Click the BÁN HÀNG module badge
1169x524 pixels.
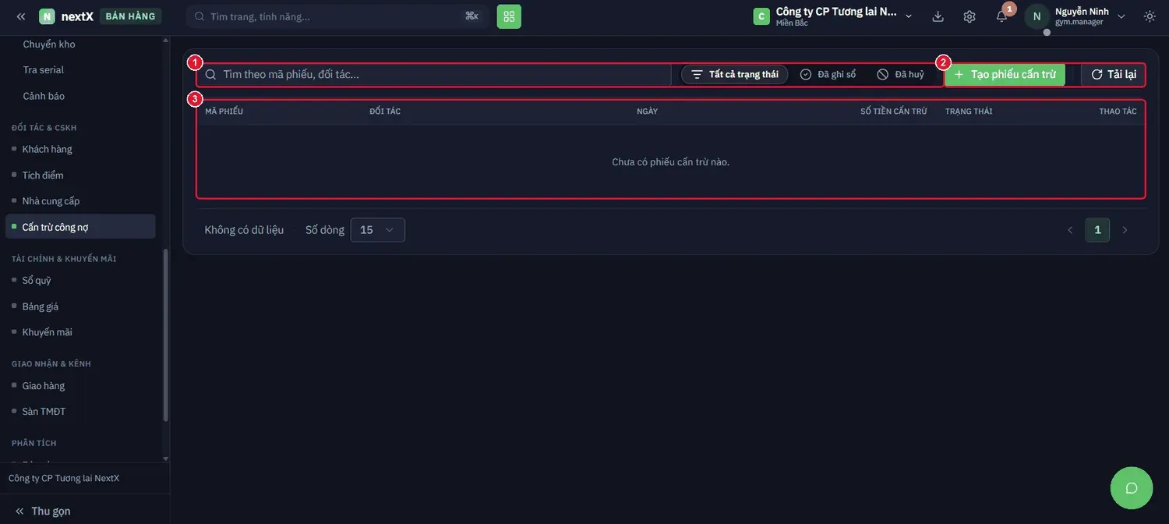coord(130,16)
